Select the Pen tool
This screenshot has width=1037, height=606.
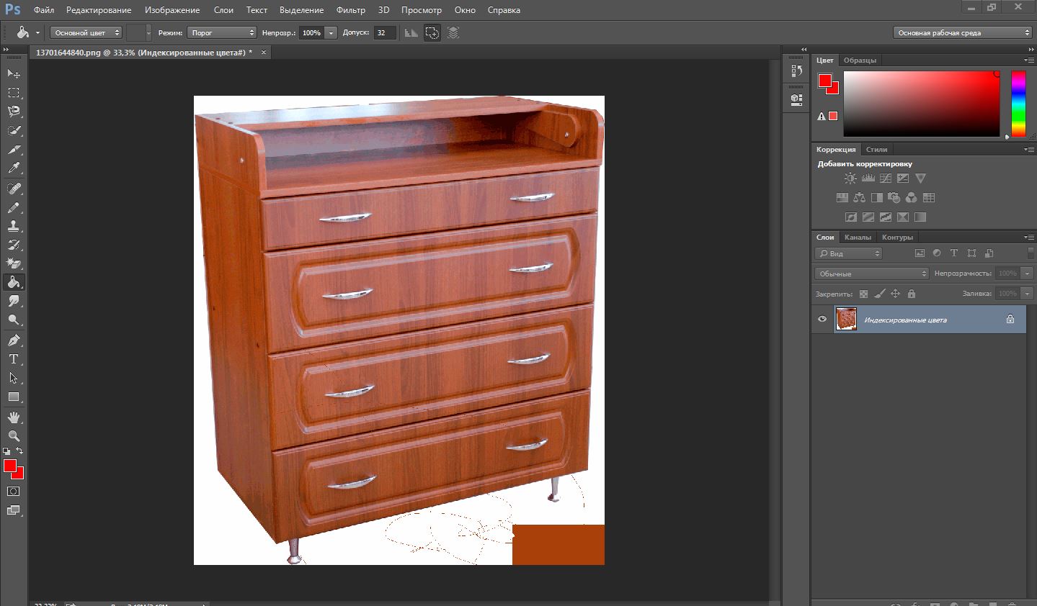click(x=14, y=340)
